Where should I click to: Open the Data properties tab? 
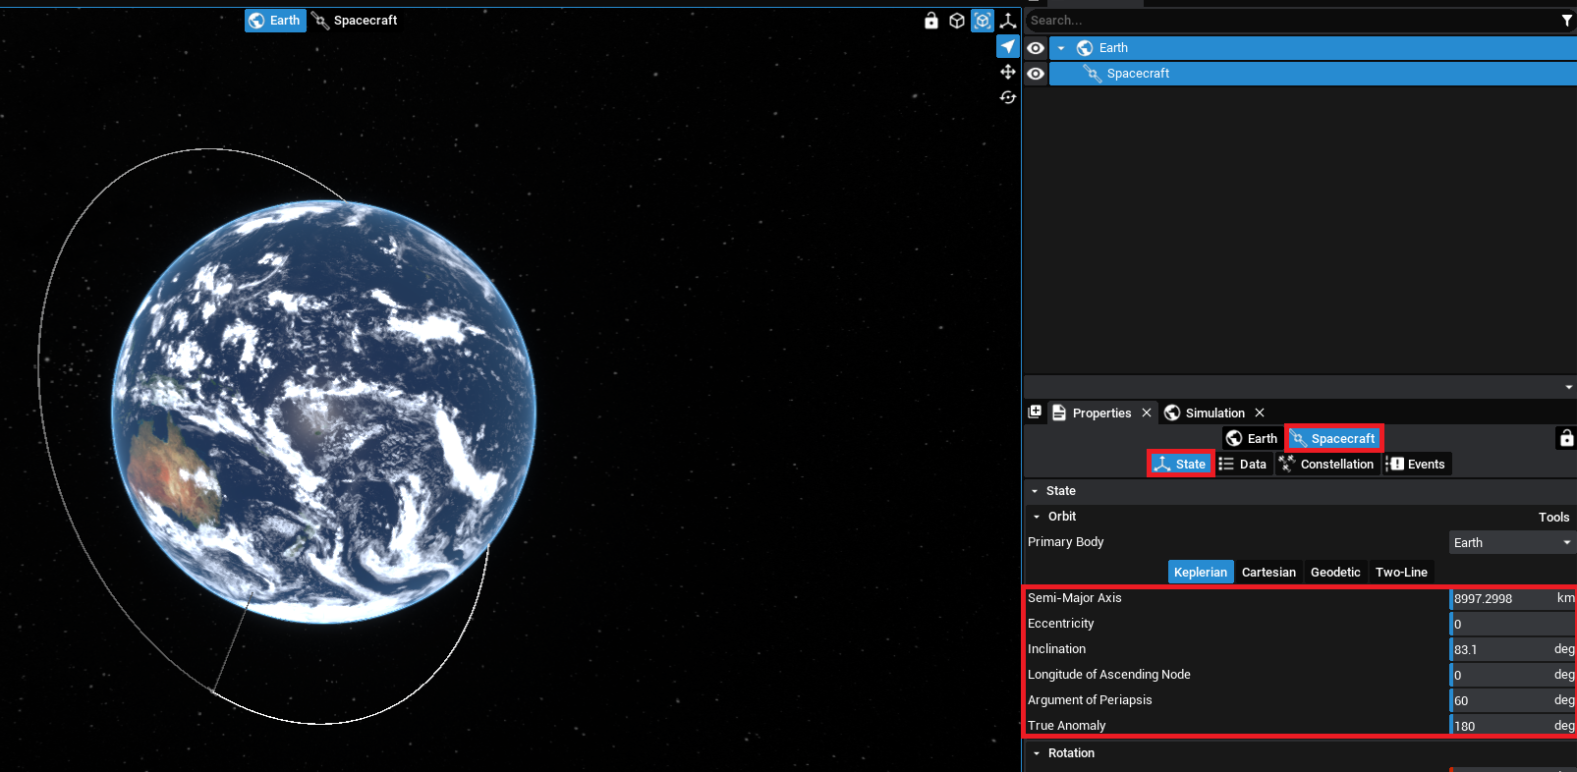[1243, 465]
